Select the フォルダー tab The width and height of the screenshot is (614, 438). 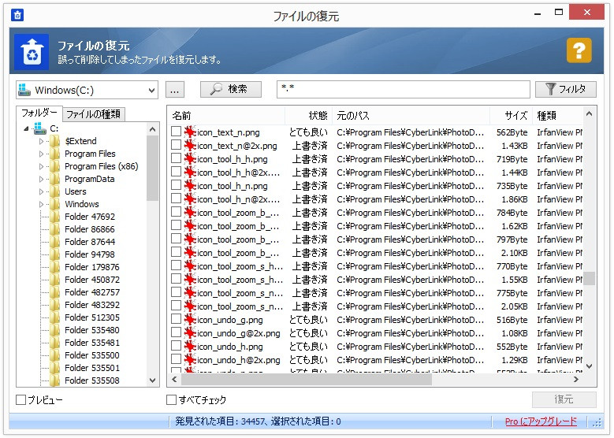(39, 113)
